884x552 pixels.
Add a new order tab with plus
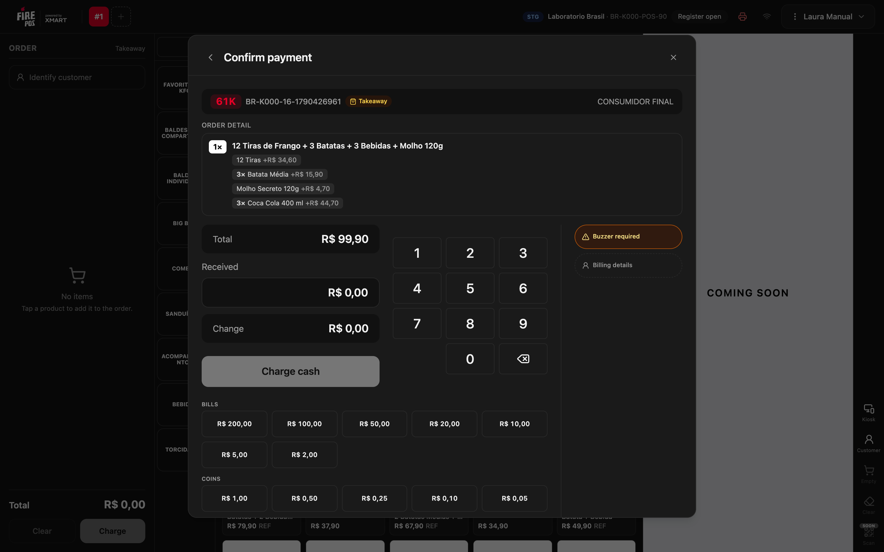(x=121, y=17)
